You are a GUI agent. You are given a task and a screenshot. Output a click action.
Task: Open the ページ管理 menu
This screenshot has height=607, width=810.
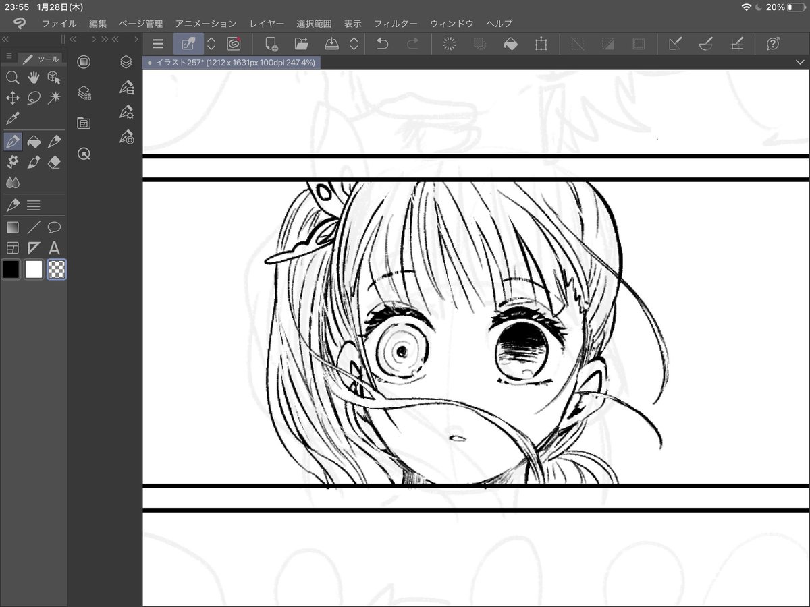[x=140, y=24]
